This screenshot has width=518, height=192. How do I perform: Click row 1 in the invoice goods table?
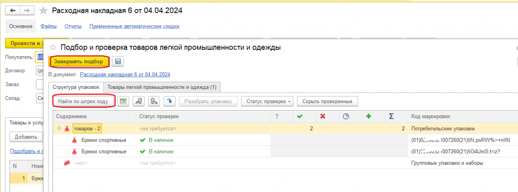(26, 178)
